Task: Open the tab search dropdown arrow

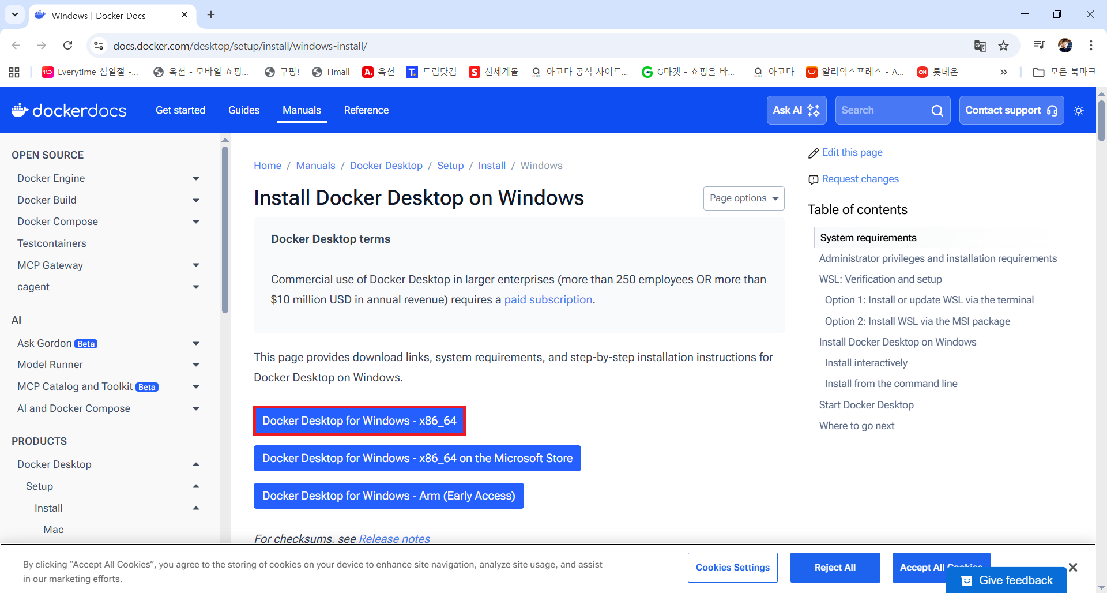Action: pyautogui.click(x=14, y=14)
